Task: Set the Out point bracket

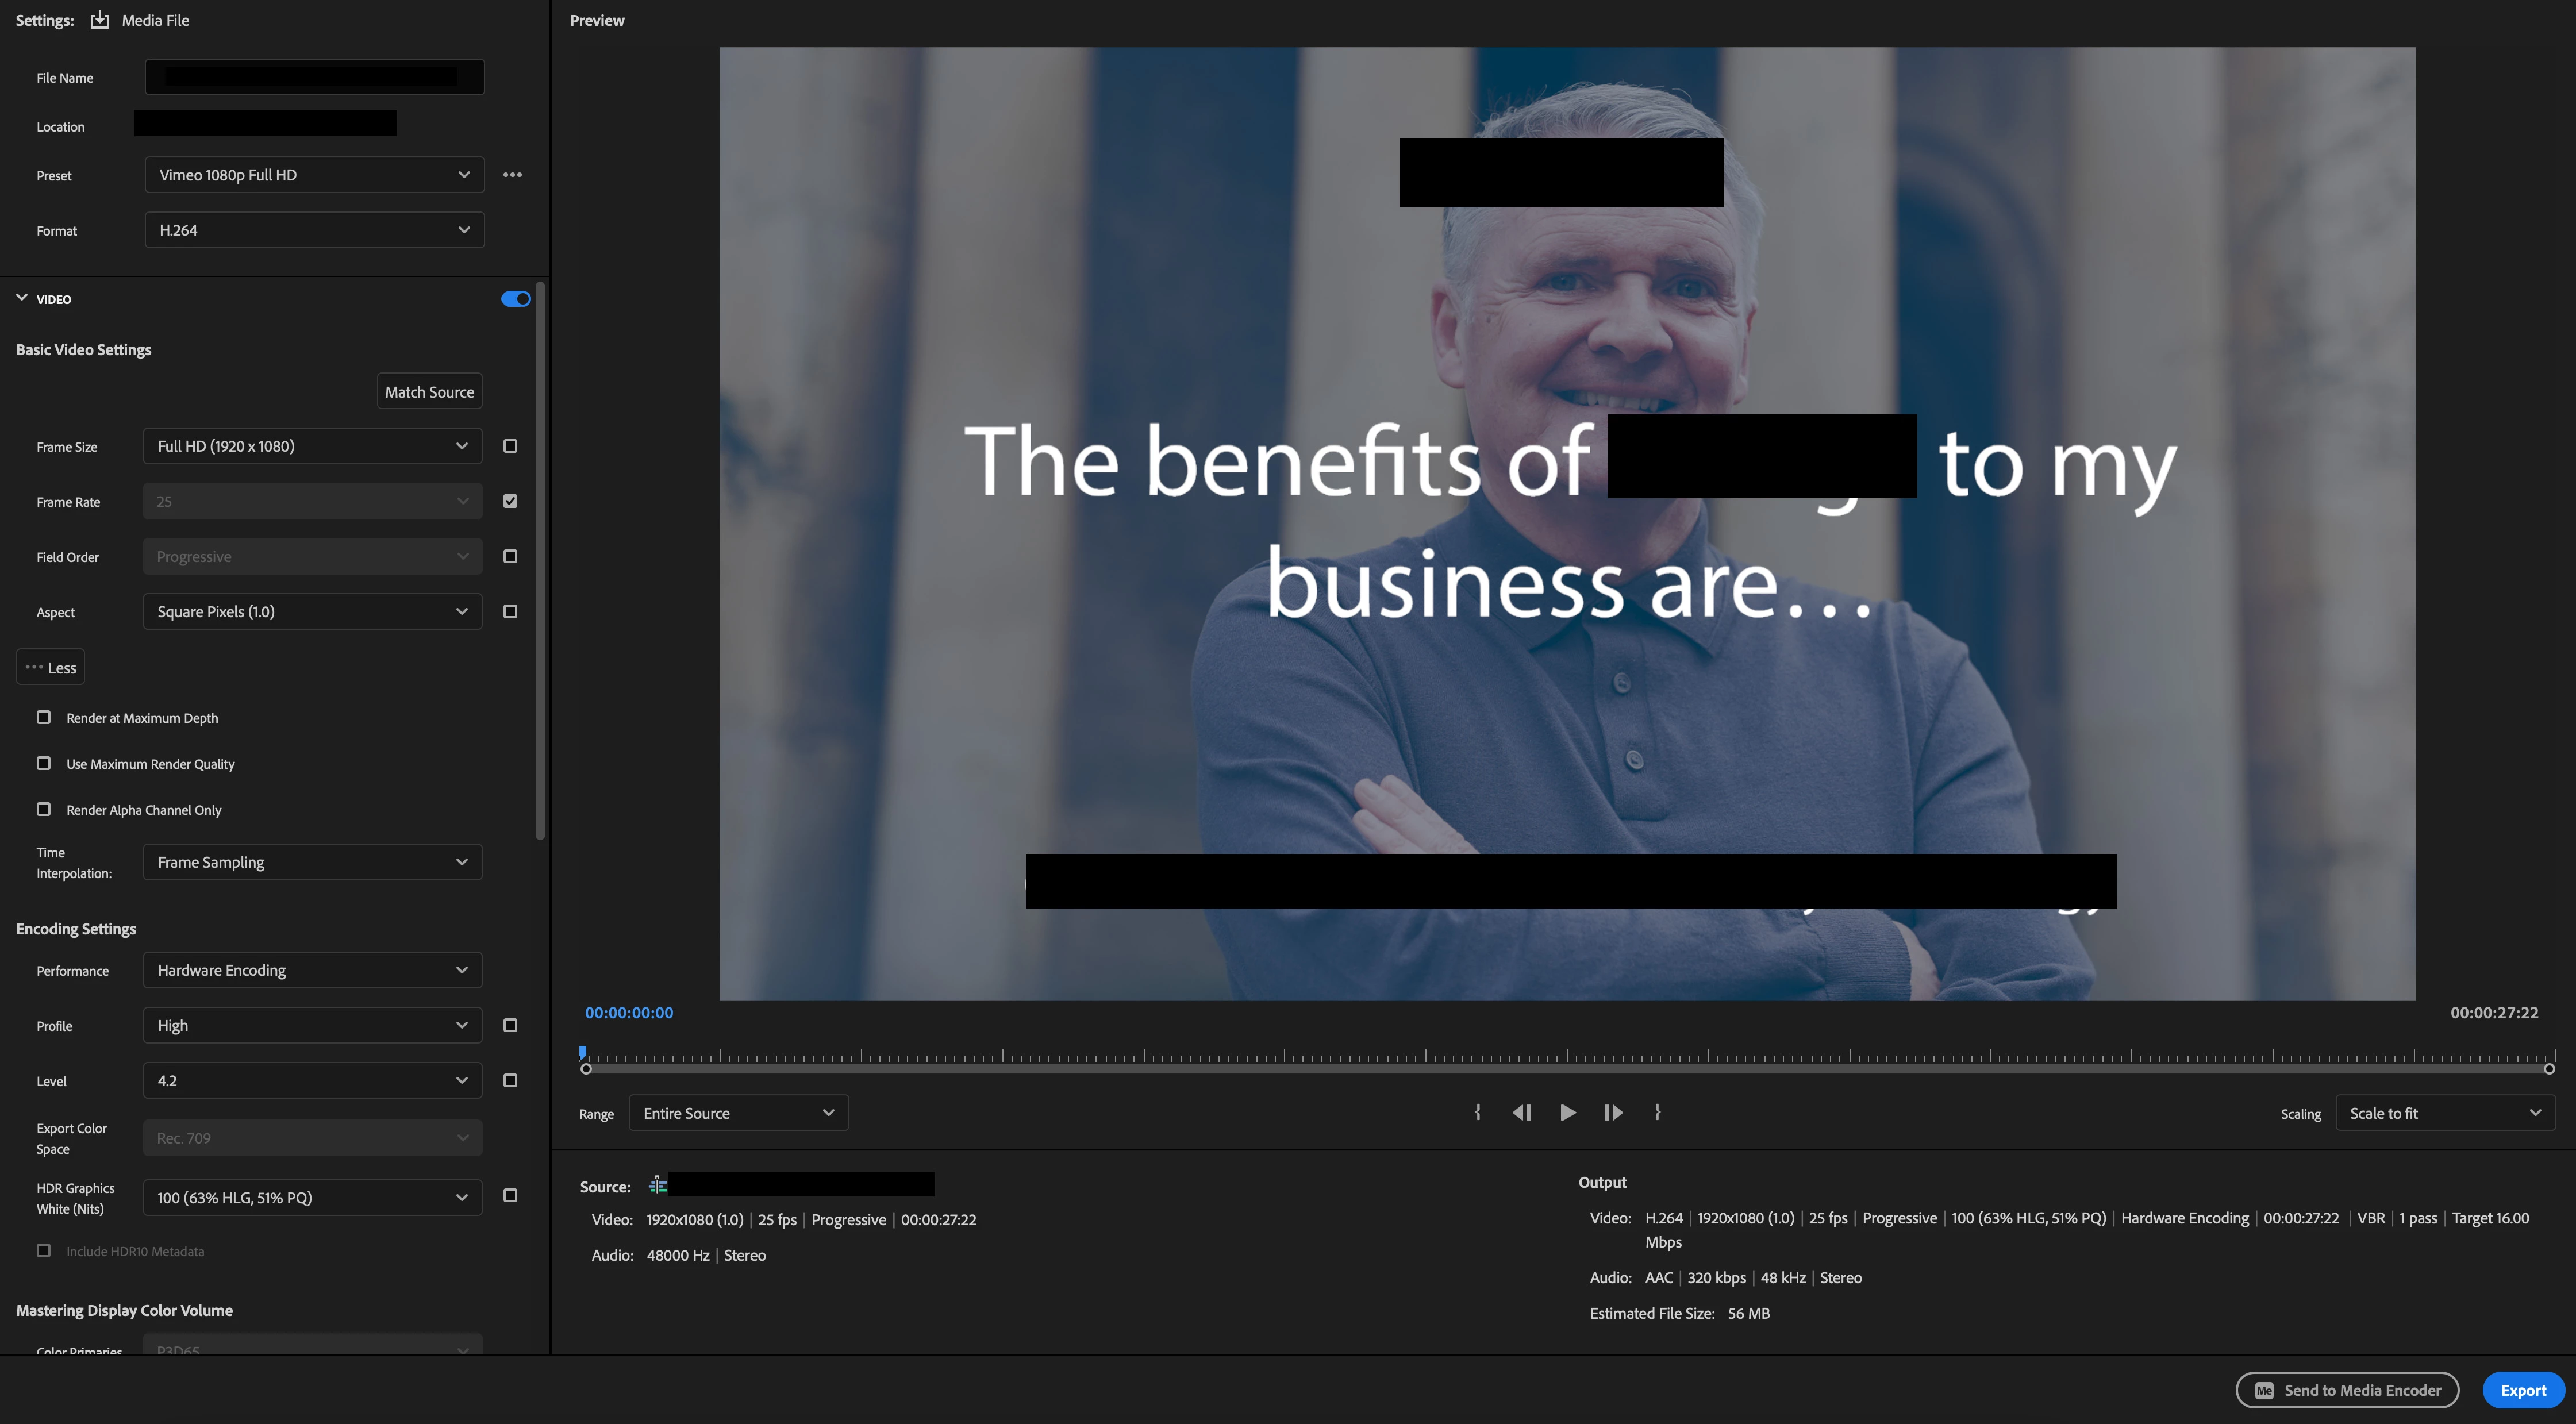Action: click(x=1657, y=1112)
